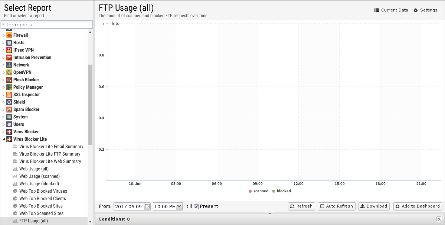This screenshot has height=225, width=445.
Task: Collapse the Virus Blocker Lite category
Action: pyautogui.click(x=4, y=139)
